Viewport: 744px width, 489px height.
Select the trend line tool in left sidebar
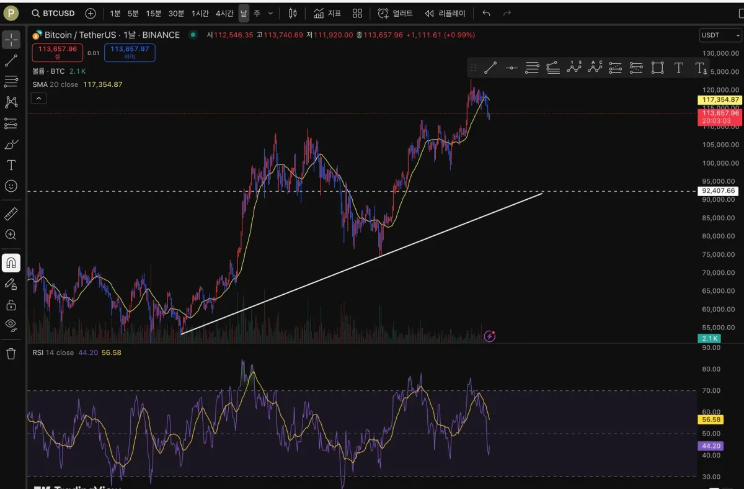[x=11, y=60]
